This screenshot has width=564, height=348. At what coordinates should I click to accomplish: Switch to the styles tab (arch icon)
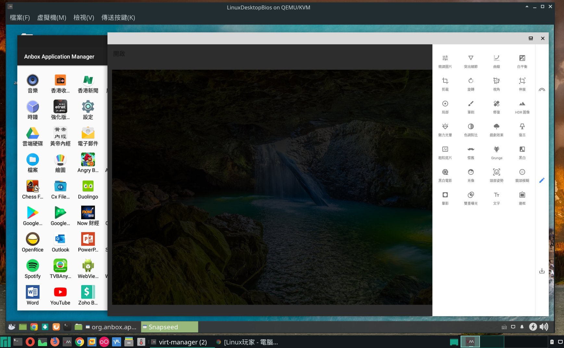(x=542, y=90)
